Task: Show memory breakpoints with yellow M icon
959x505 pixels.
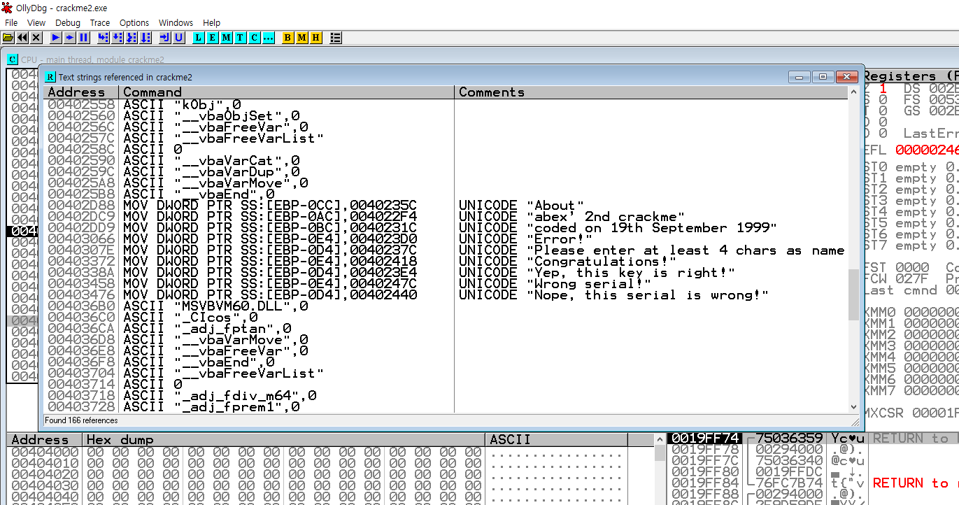Action: click(x=302, y=37)
